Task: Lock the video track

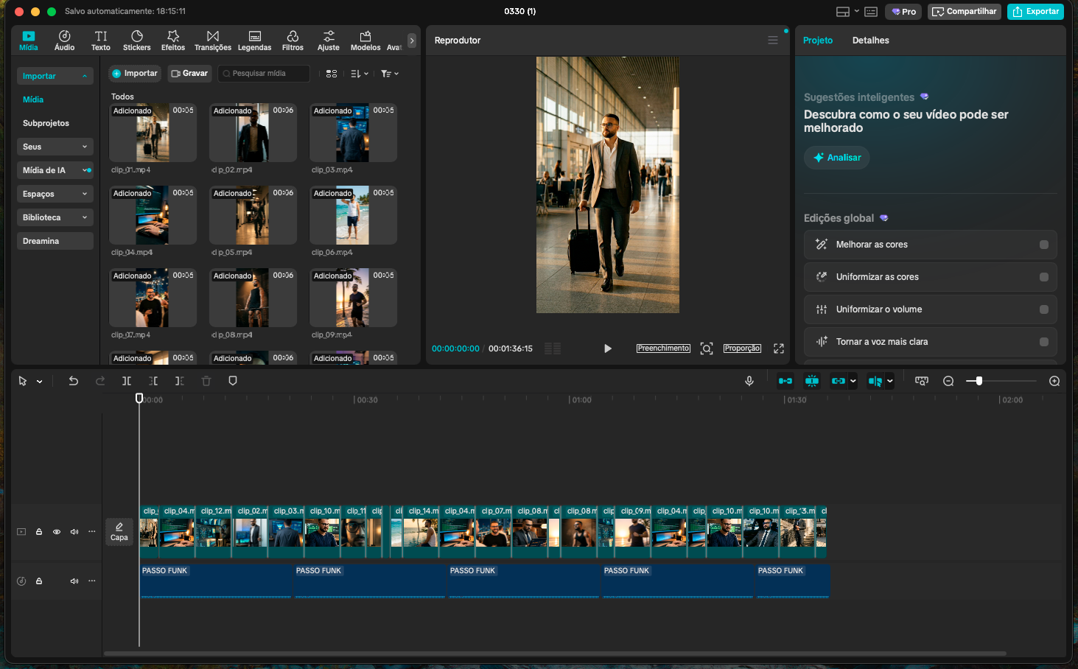Action: click(39, 531)
